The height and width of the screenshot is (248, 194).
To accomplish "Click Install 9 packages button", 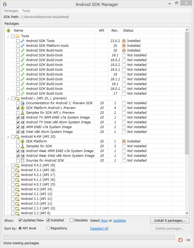I will click(x=170, y=220).
